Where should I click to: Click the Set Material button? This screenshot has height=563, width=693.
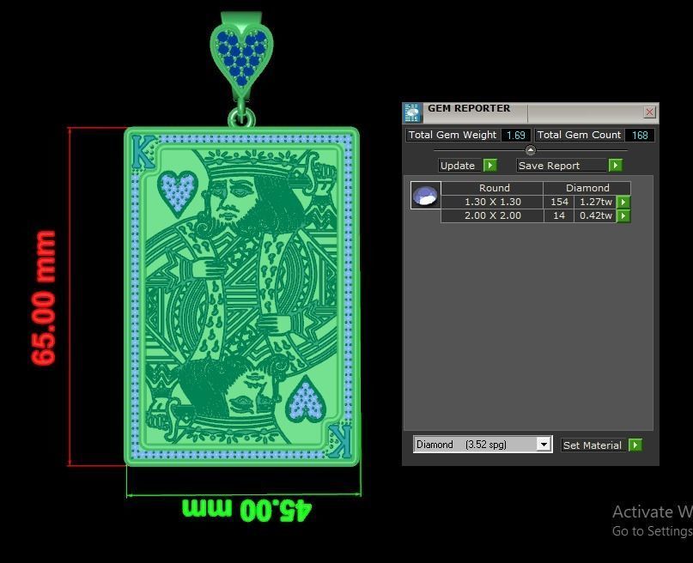point(593,445)
